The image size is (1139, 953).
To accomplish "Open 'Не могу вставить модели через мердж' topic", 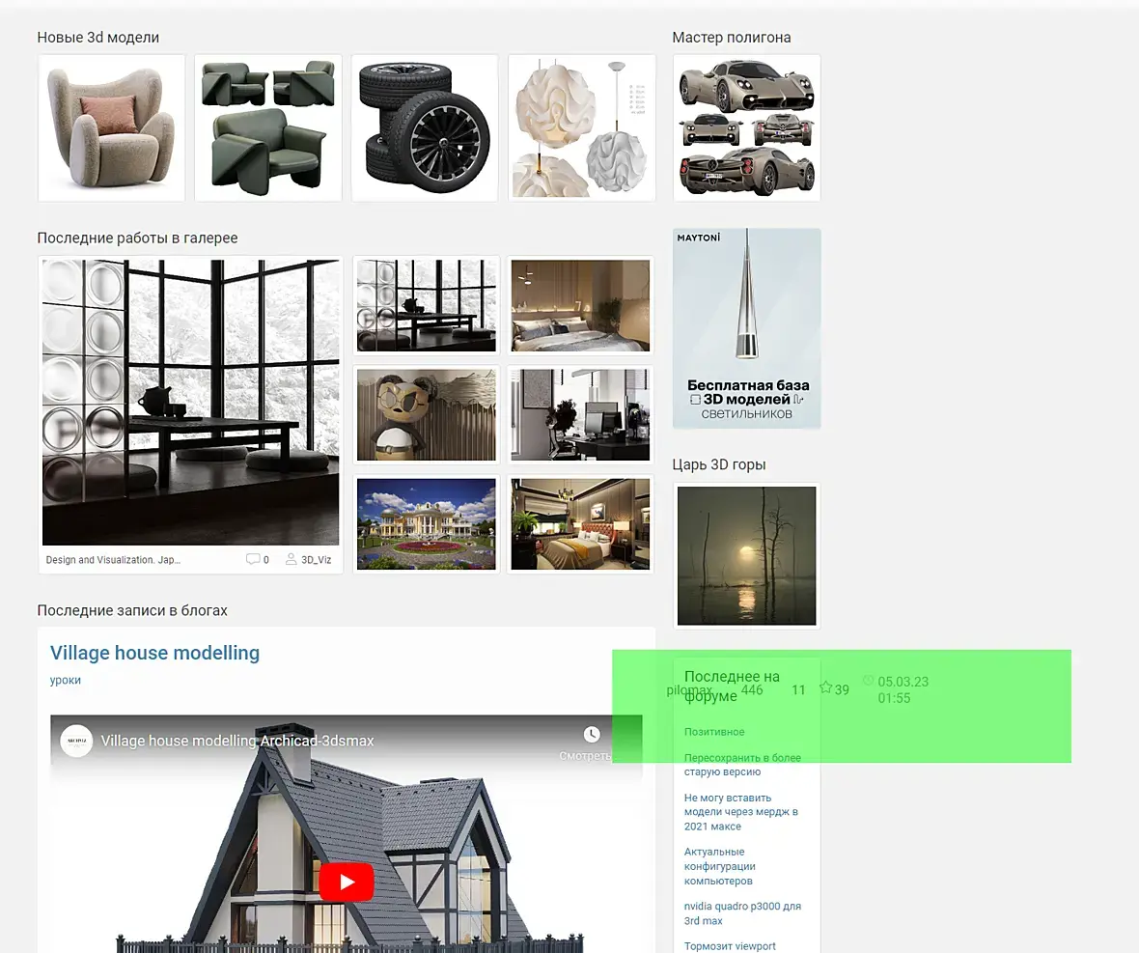I will [x=741, y=812].
